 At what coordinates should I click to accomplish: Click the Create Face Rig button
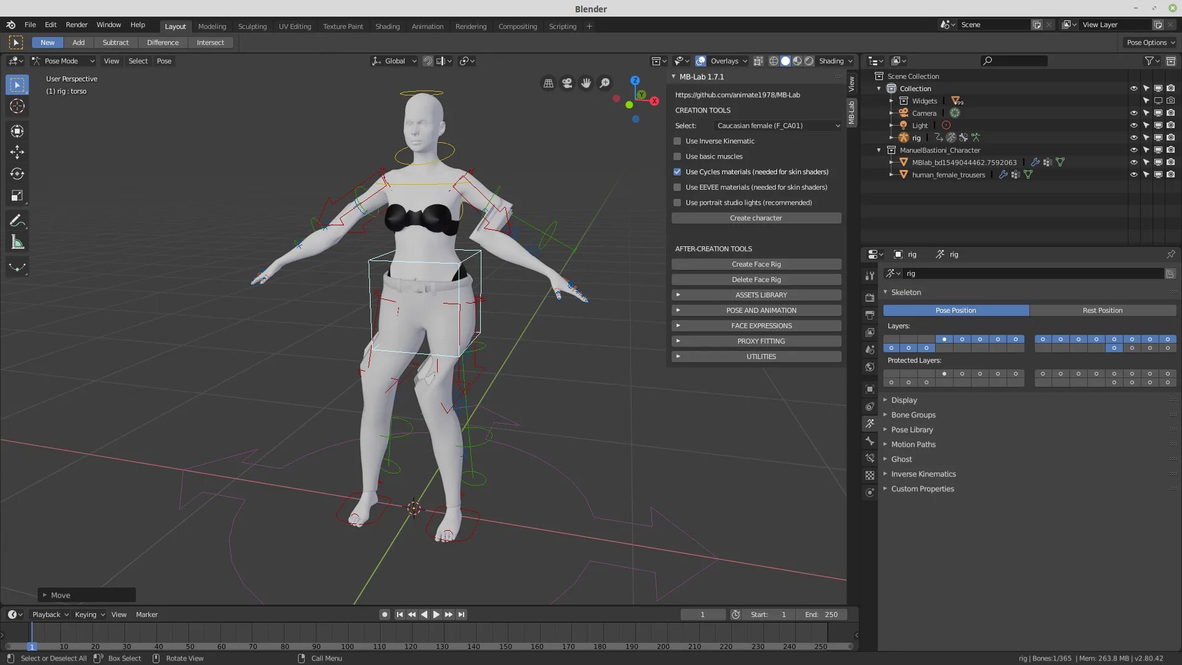[757, 264]
